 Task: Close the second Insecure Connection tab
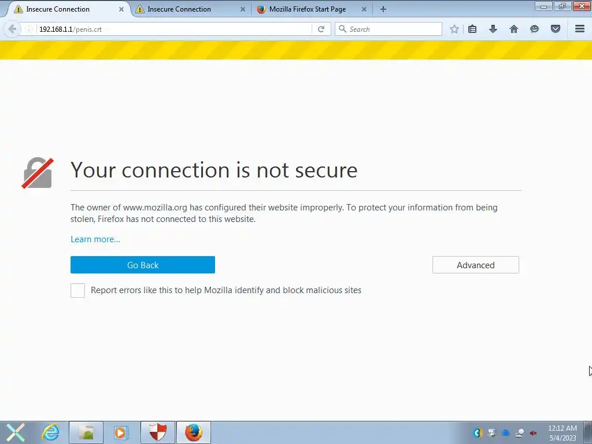point(243,9)
